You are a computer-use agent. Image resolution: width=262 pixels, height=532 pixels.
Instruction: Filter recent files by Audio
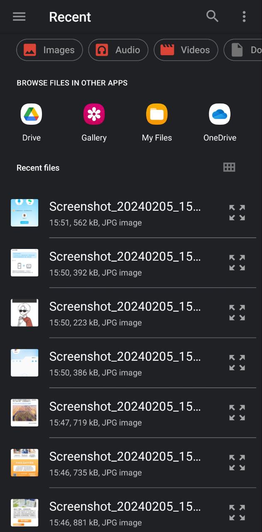pyautogui.click(x=118, y=50)
